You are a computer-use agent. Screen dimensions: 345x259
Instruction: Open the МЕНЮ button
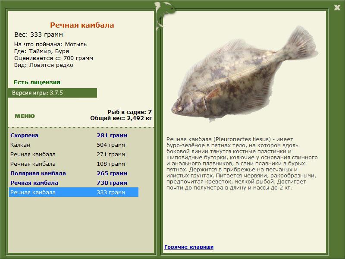[x=25, y=116]
